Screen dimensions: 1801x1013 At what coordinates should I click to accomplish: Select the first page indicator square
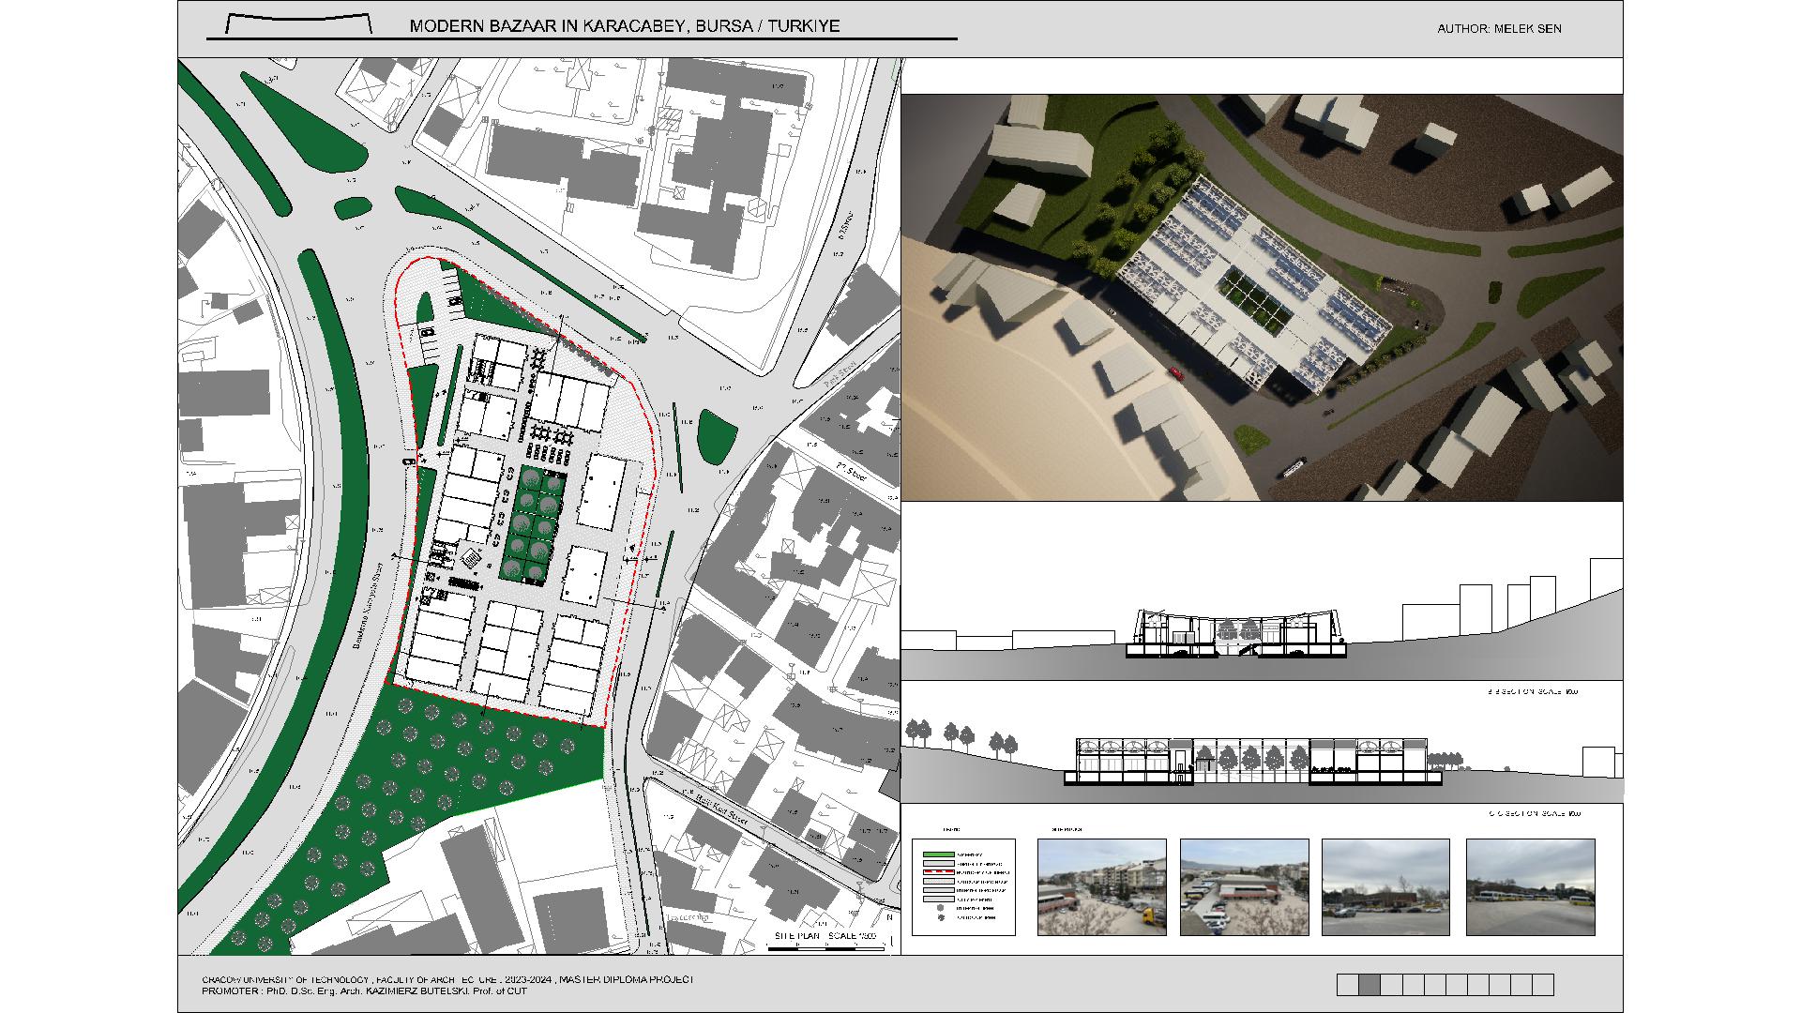tap(1348, 984)
